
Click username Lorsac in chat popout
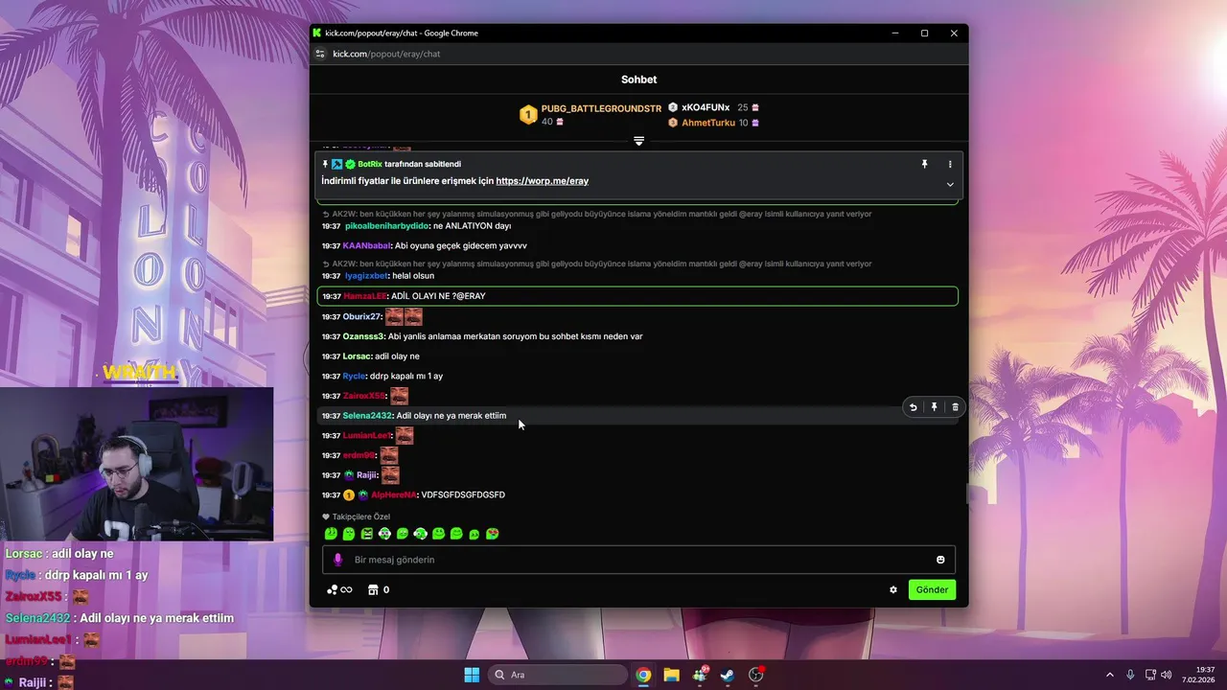(358, 356)
